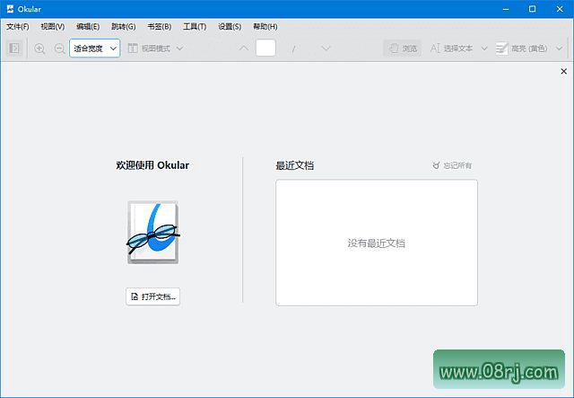
Task: Click the 最近文档 heading
Action: [294, 165]
